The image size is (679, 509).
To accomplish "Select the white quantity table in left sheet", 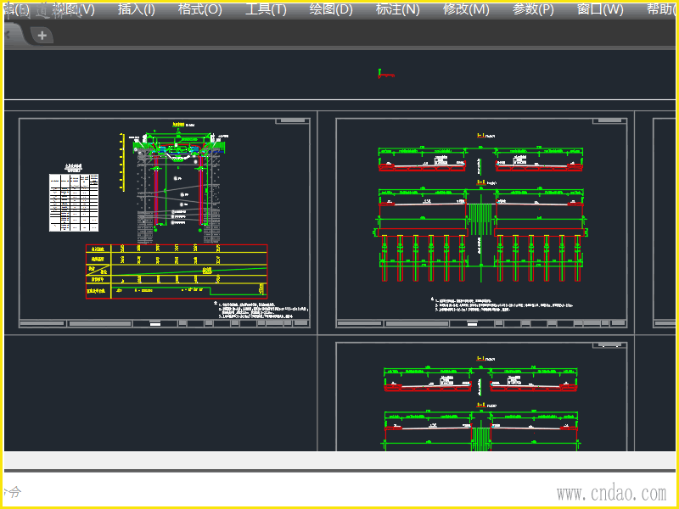I will pos(74,203).
